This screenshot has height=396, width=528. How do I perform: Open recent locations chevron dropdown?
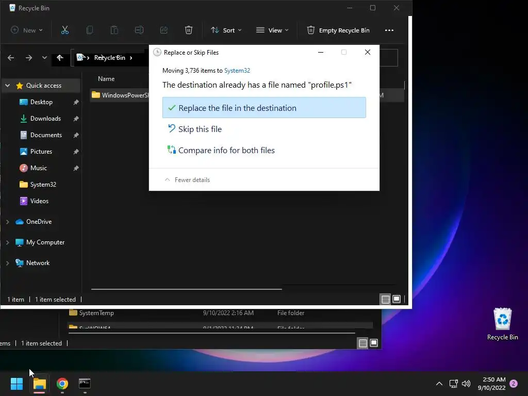[x=44, y=58]
